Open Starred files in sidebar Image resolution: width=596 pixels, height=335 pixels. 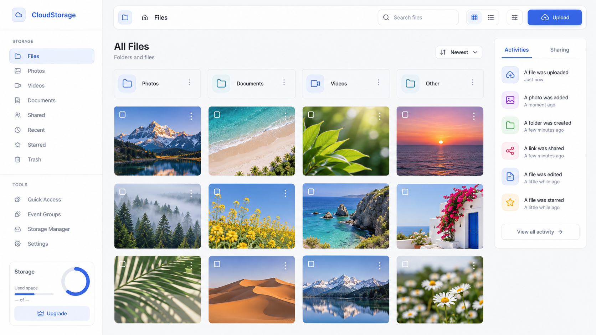(x=52, y=145)
